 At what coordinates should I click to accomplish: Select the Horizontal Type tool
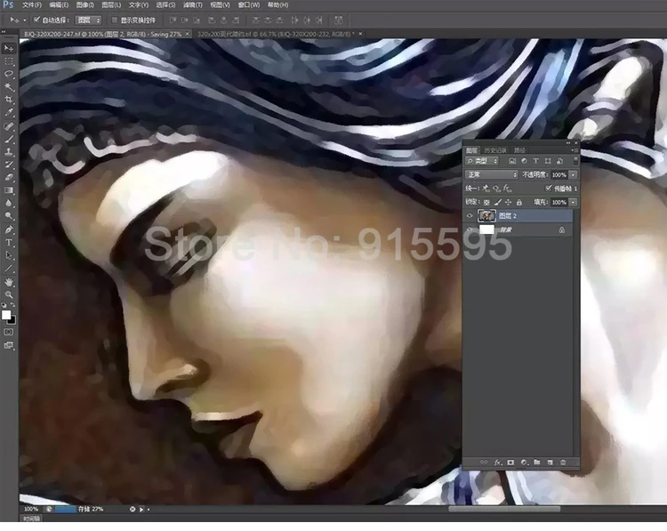click(9, 243)
